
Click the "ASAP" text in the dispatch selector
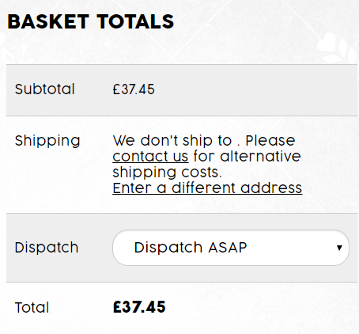coord(228,248)
